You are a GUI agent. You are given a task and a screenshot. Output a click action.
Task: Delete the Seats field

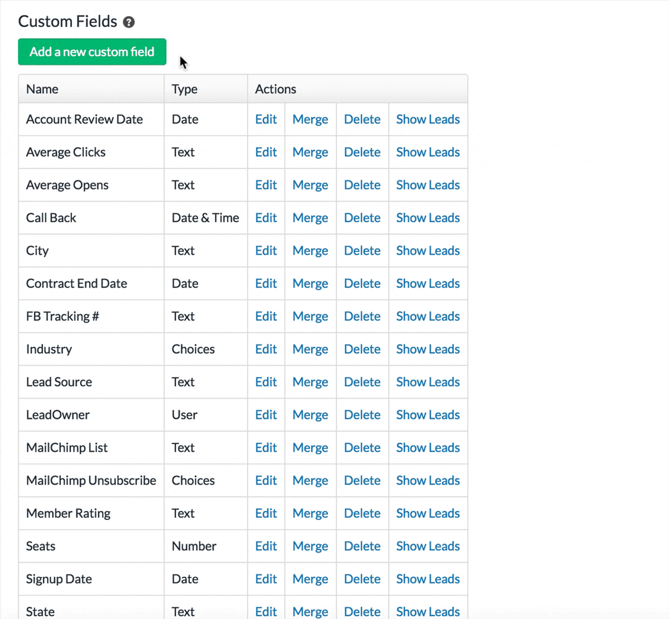click(362, 547)
